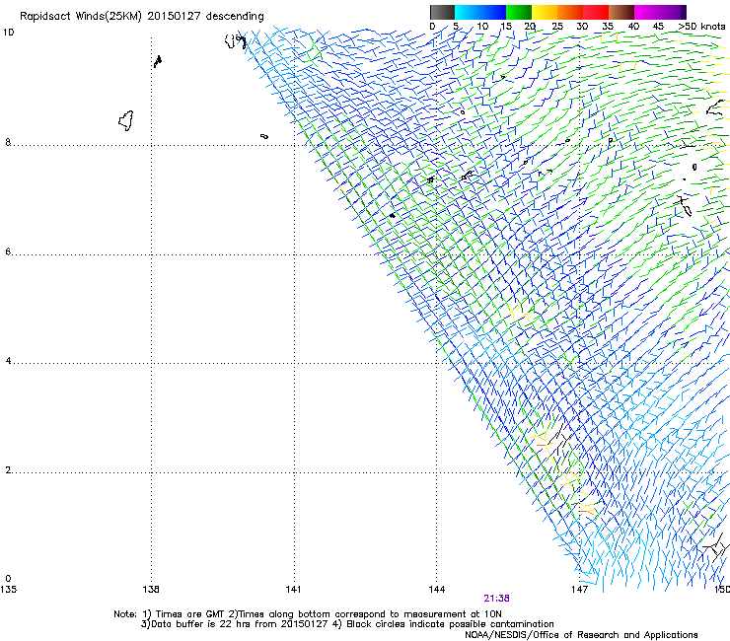Click the latitude label '10' on the left axis
Screen dimensions: 730x641
point(8,33)
